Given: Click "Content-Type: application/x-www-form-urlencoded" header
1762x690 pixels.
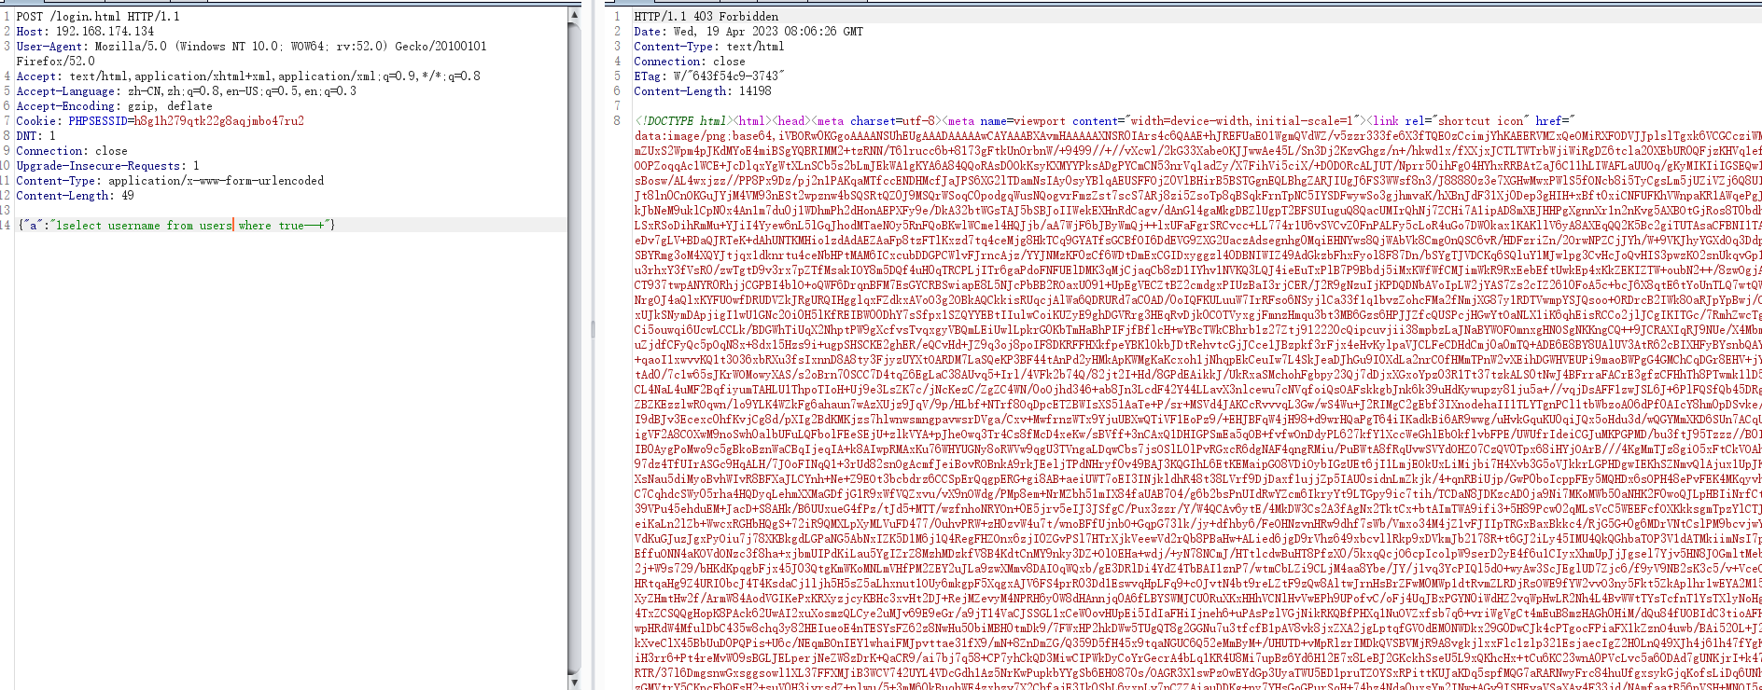Looking at the screenshot, I should click(x=170, y=180).
